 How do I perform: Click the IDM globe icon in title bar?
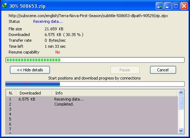point(5,6)
